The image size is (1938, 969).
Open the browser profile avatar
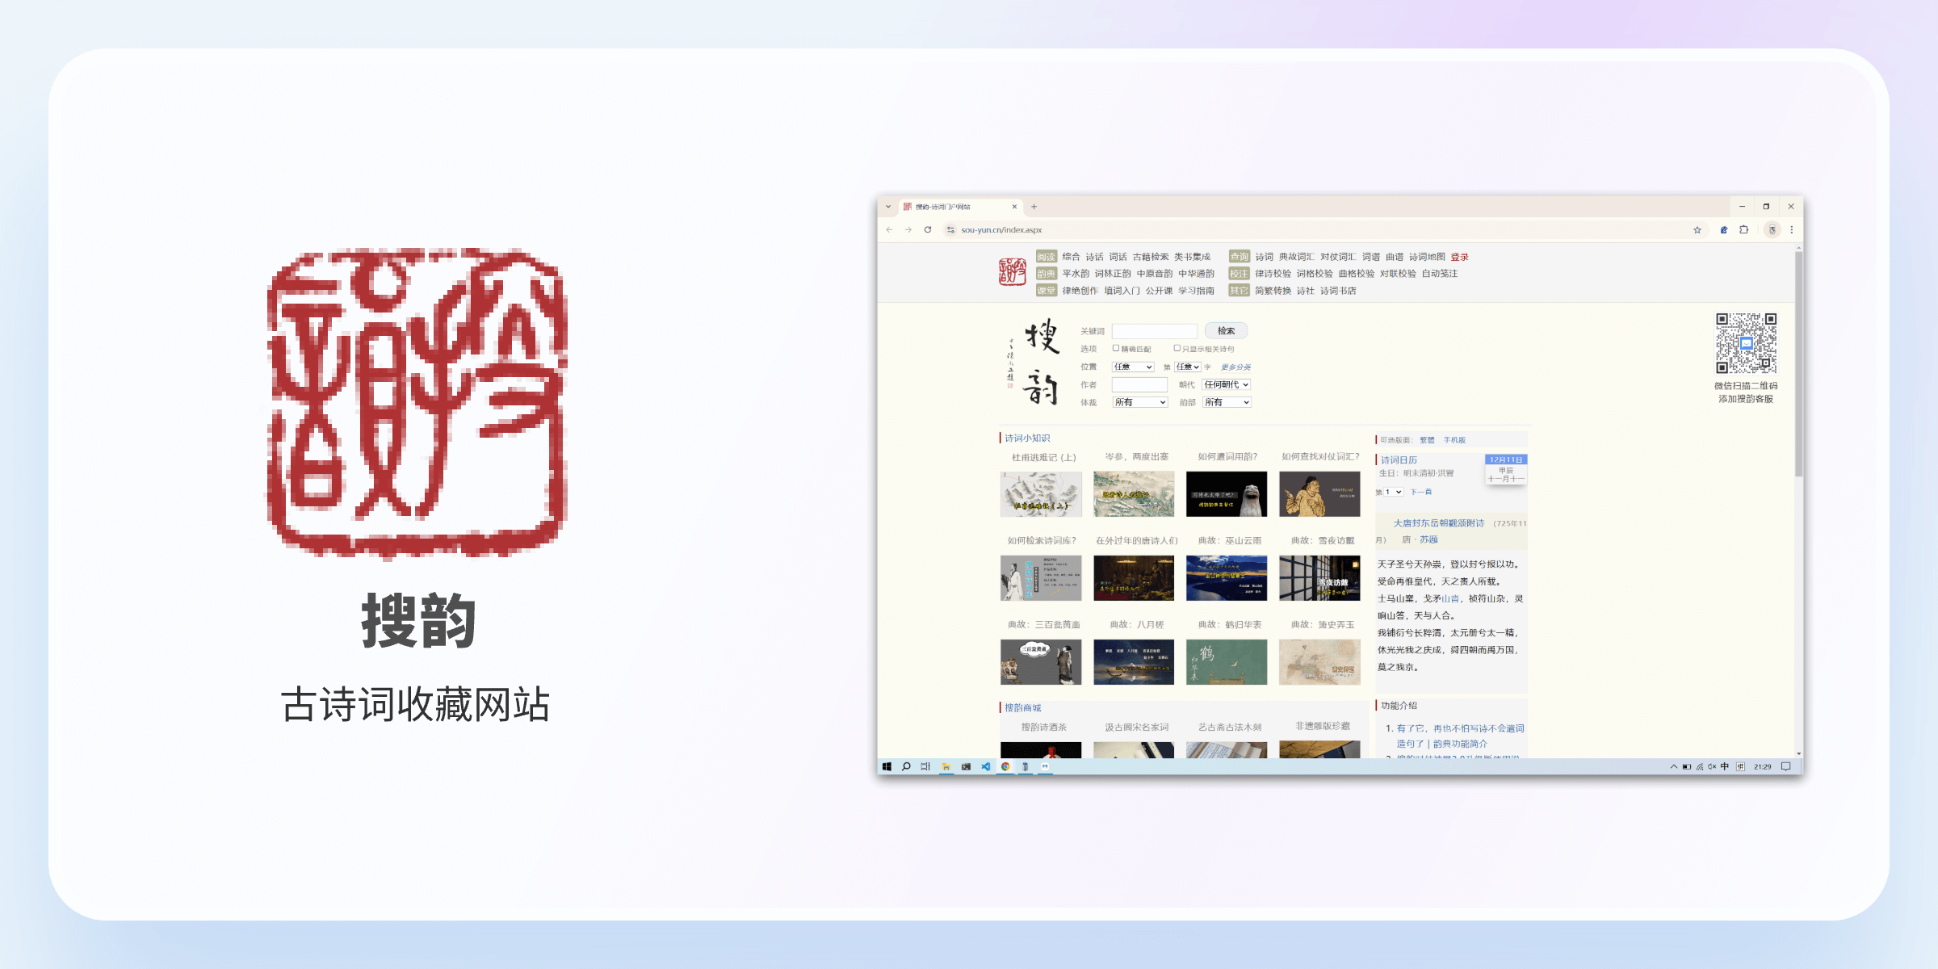[1772, 230]
